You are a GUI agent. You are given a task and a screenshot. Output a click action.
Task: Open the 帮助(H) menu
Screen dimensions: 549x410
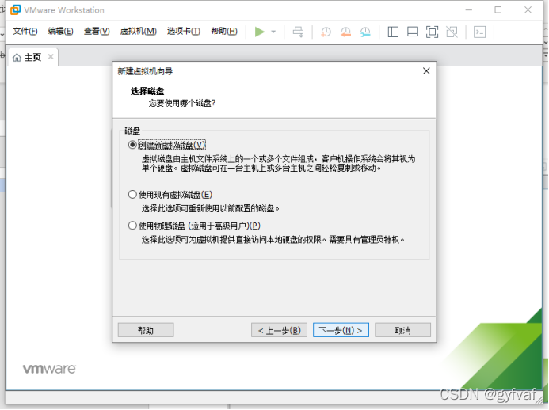pos(224,32)
